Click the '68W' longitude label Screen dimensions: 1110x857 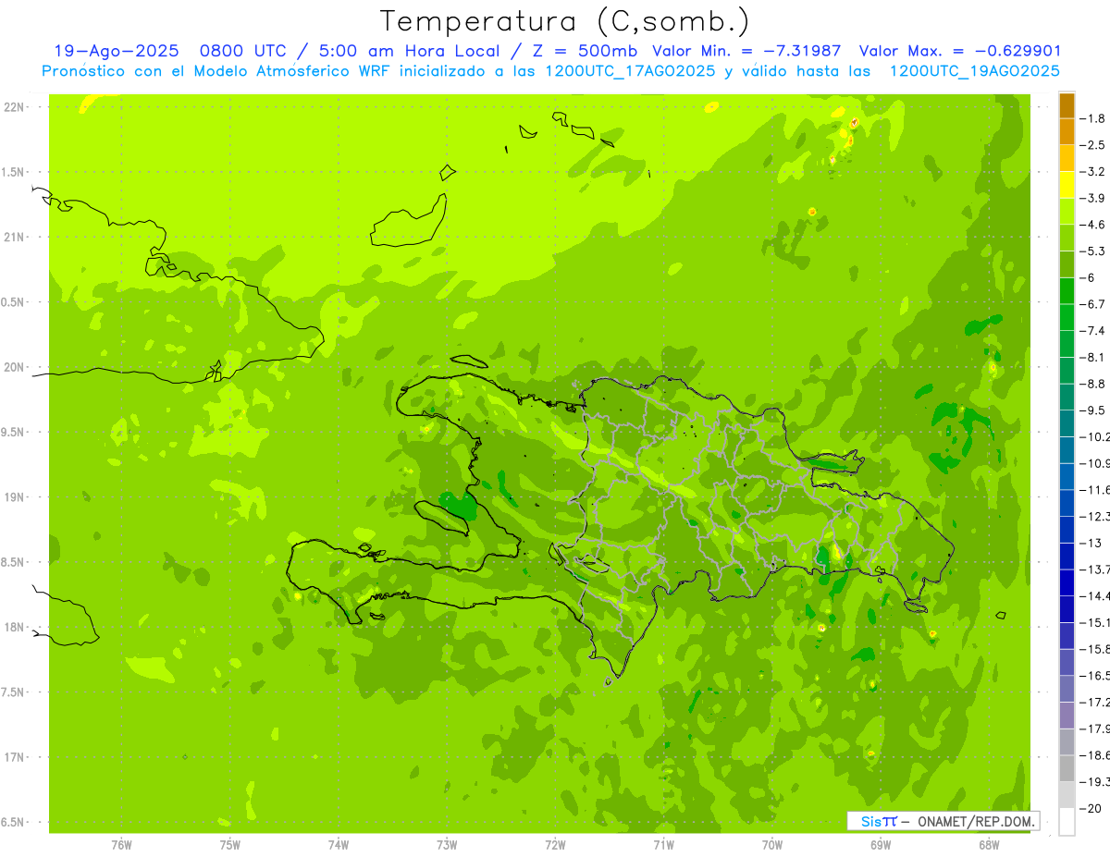pos(989,845)
